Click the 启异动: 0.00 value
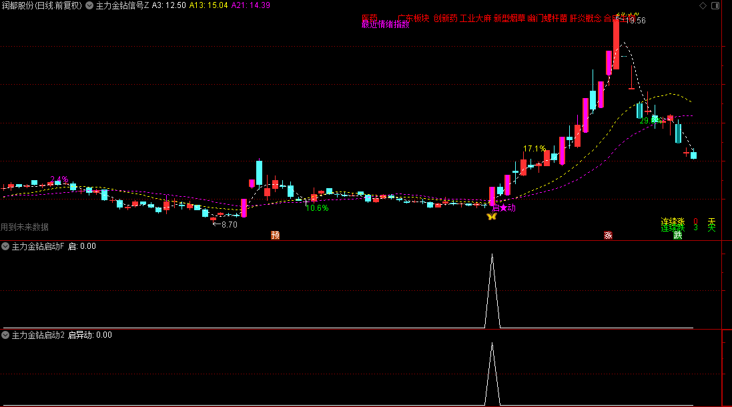Image resolution: width=732 pixels, height=407 pixels. point(90,335)
